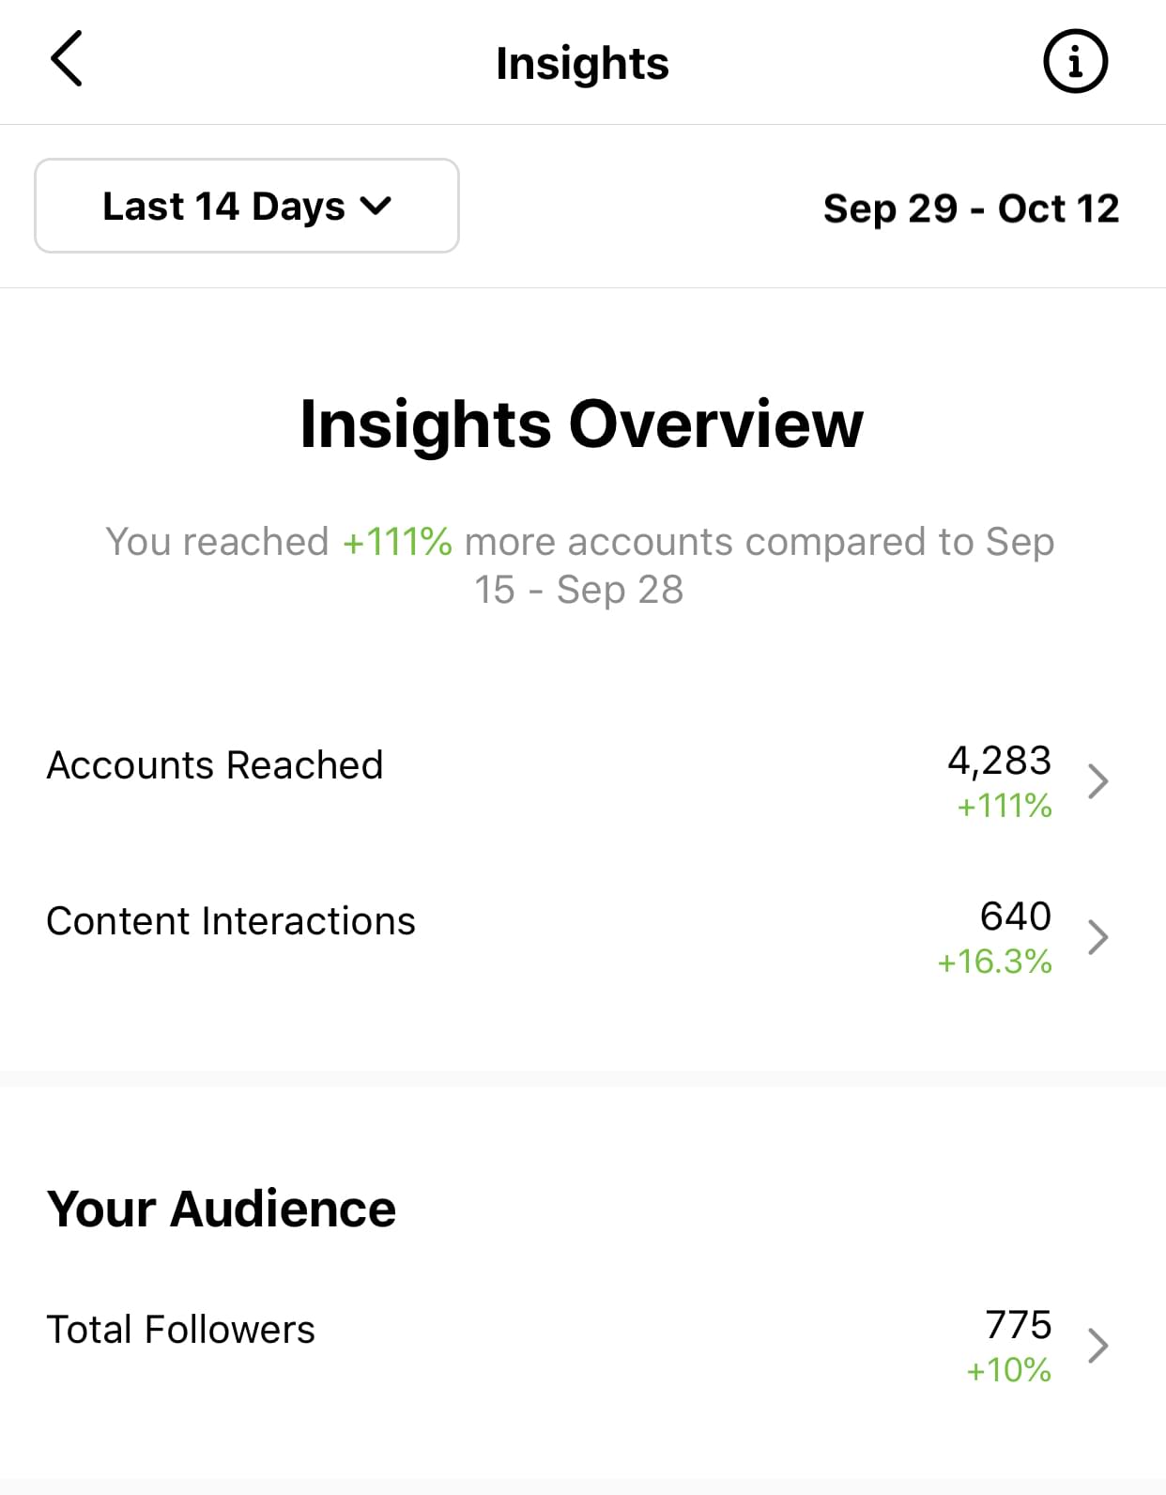Select the Total Followers label
This screenshot has width=1166, height=1495.
click(x=181, y=1330)
